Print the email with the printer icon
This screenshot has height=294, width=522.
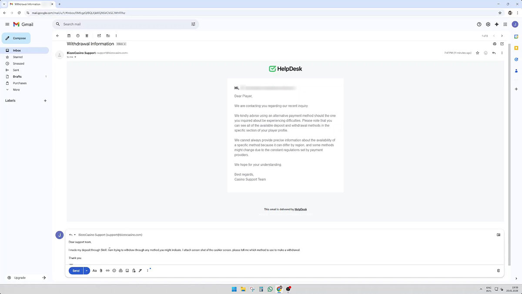point(495,44)
